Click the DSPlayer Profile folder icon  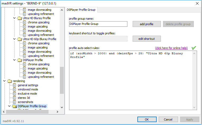click(x=20, y=60)
